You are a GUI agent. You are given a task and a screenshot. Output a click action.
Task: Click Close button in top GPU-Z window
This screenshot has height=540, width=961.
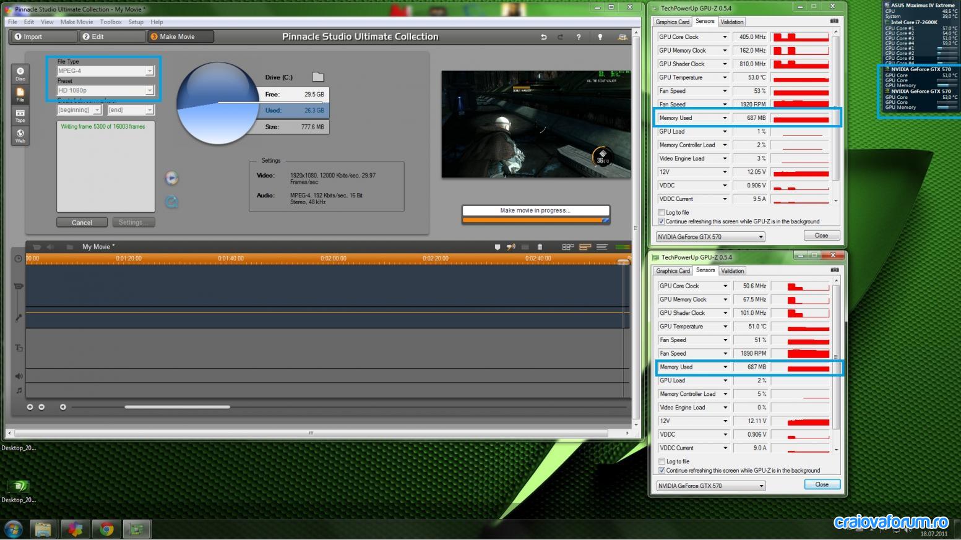[x=822, y=236]
